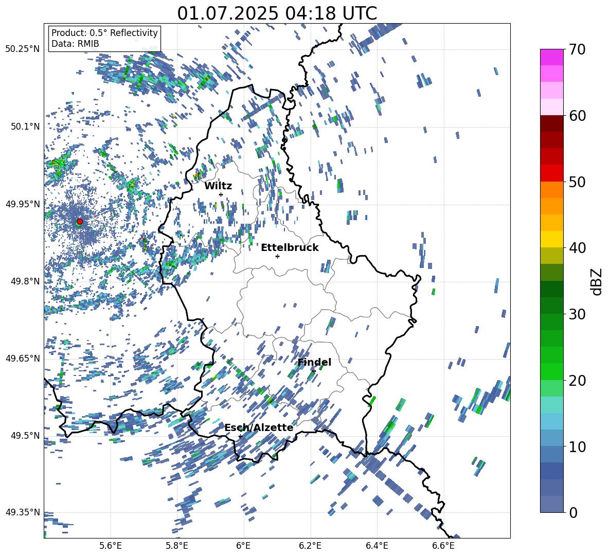This screenshot has height=556, width=609.
Task: Click the 0 colorbar tick label
Action: pos(573,512)
